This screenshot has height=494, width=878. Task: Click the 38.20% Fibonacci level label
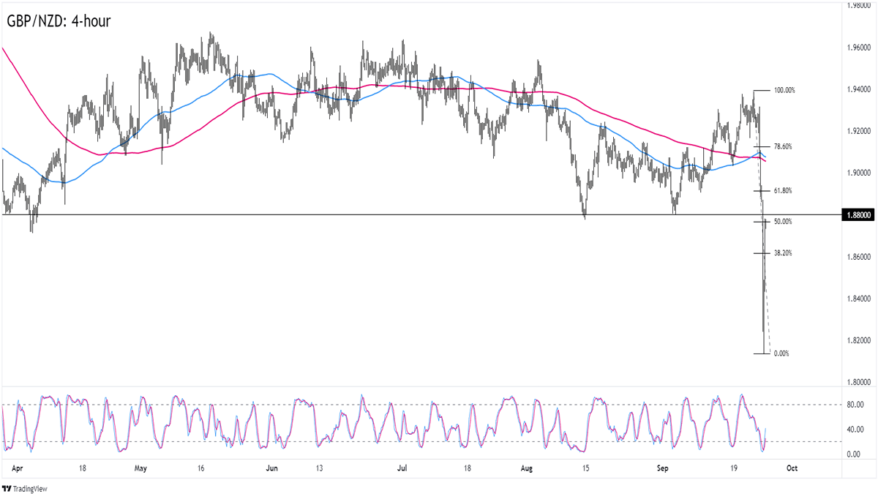tap(784, 252)
